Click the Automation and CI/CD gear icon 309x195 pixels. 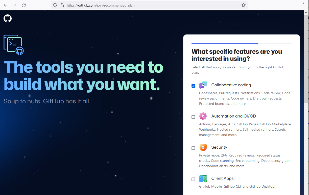click(x=203, y=116)
